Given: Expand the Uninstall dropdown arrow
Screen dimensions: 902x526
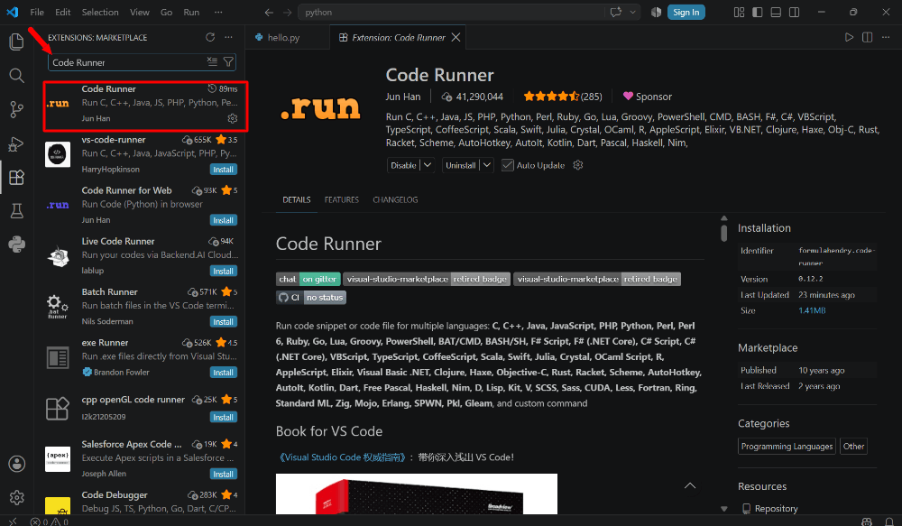Looking at the screenshot, I should [487, 165].
